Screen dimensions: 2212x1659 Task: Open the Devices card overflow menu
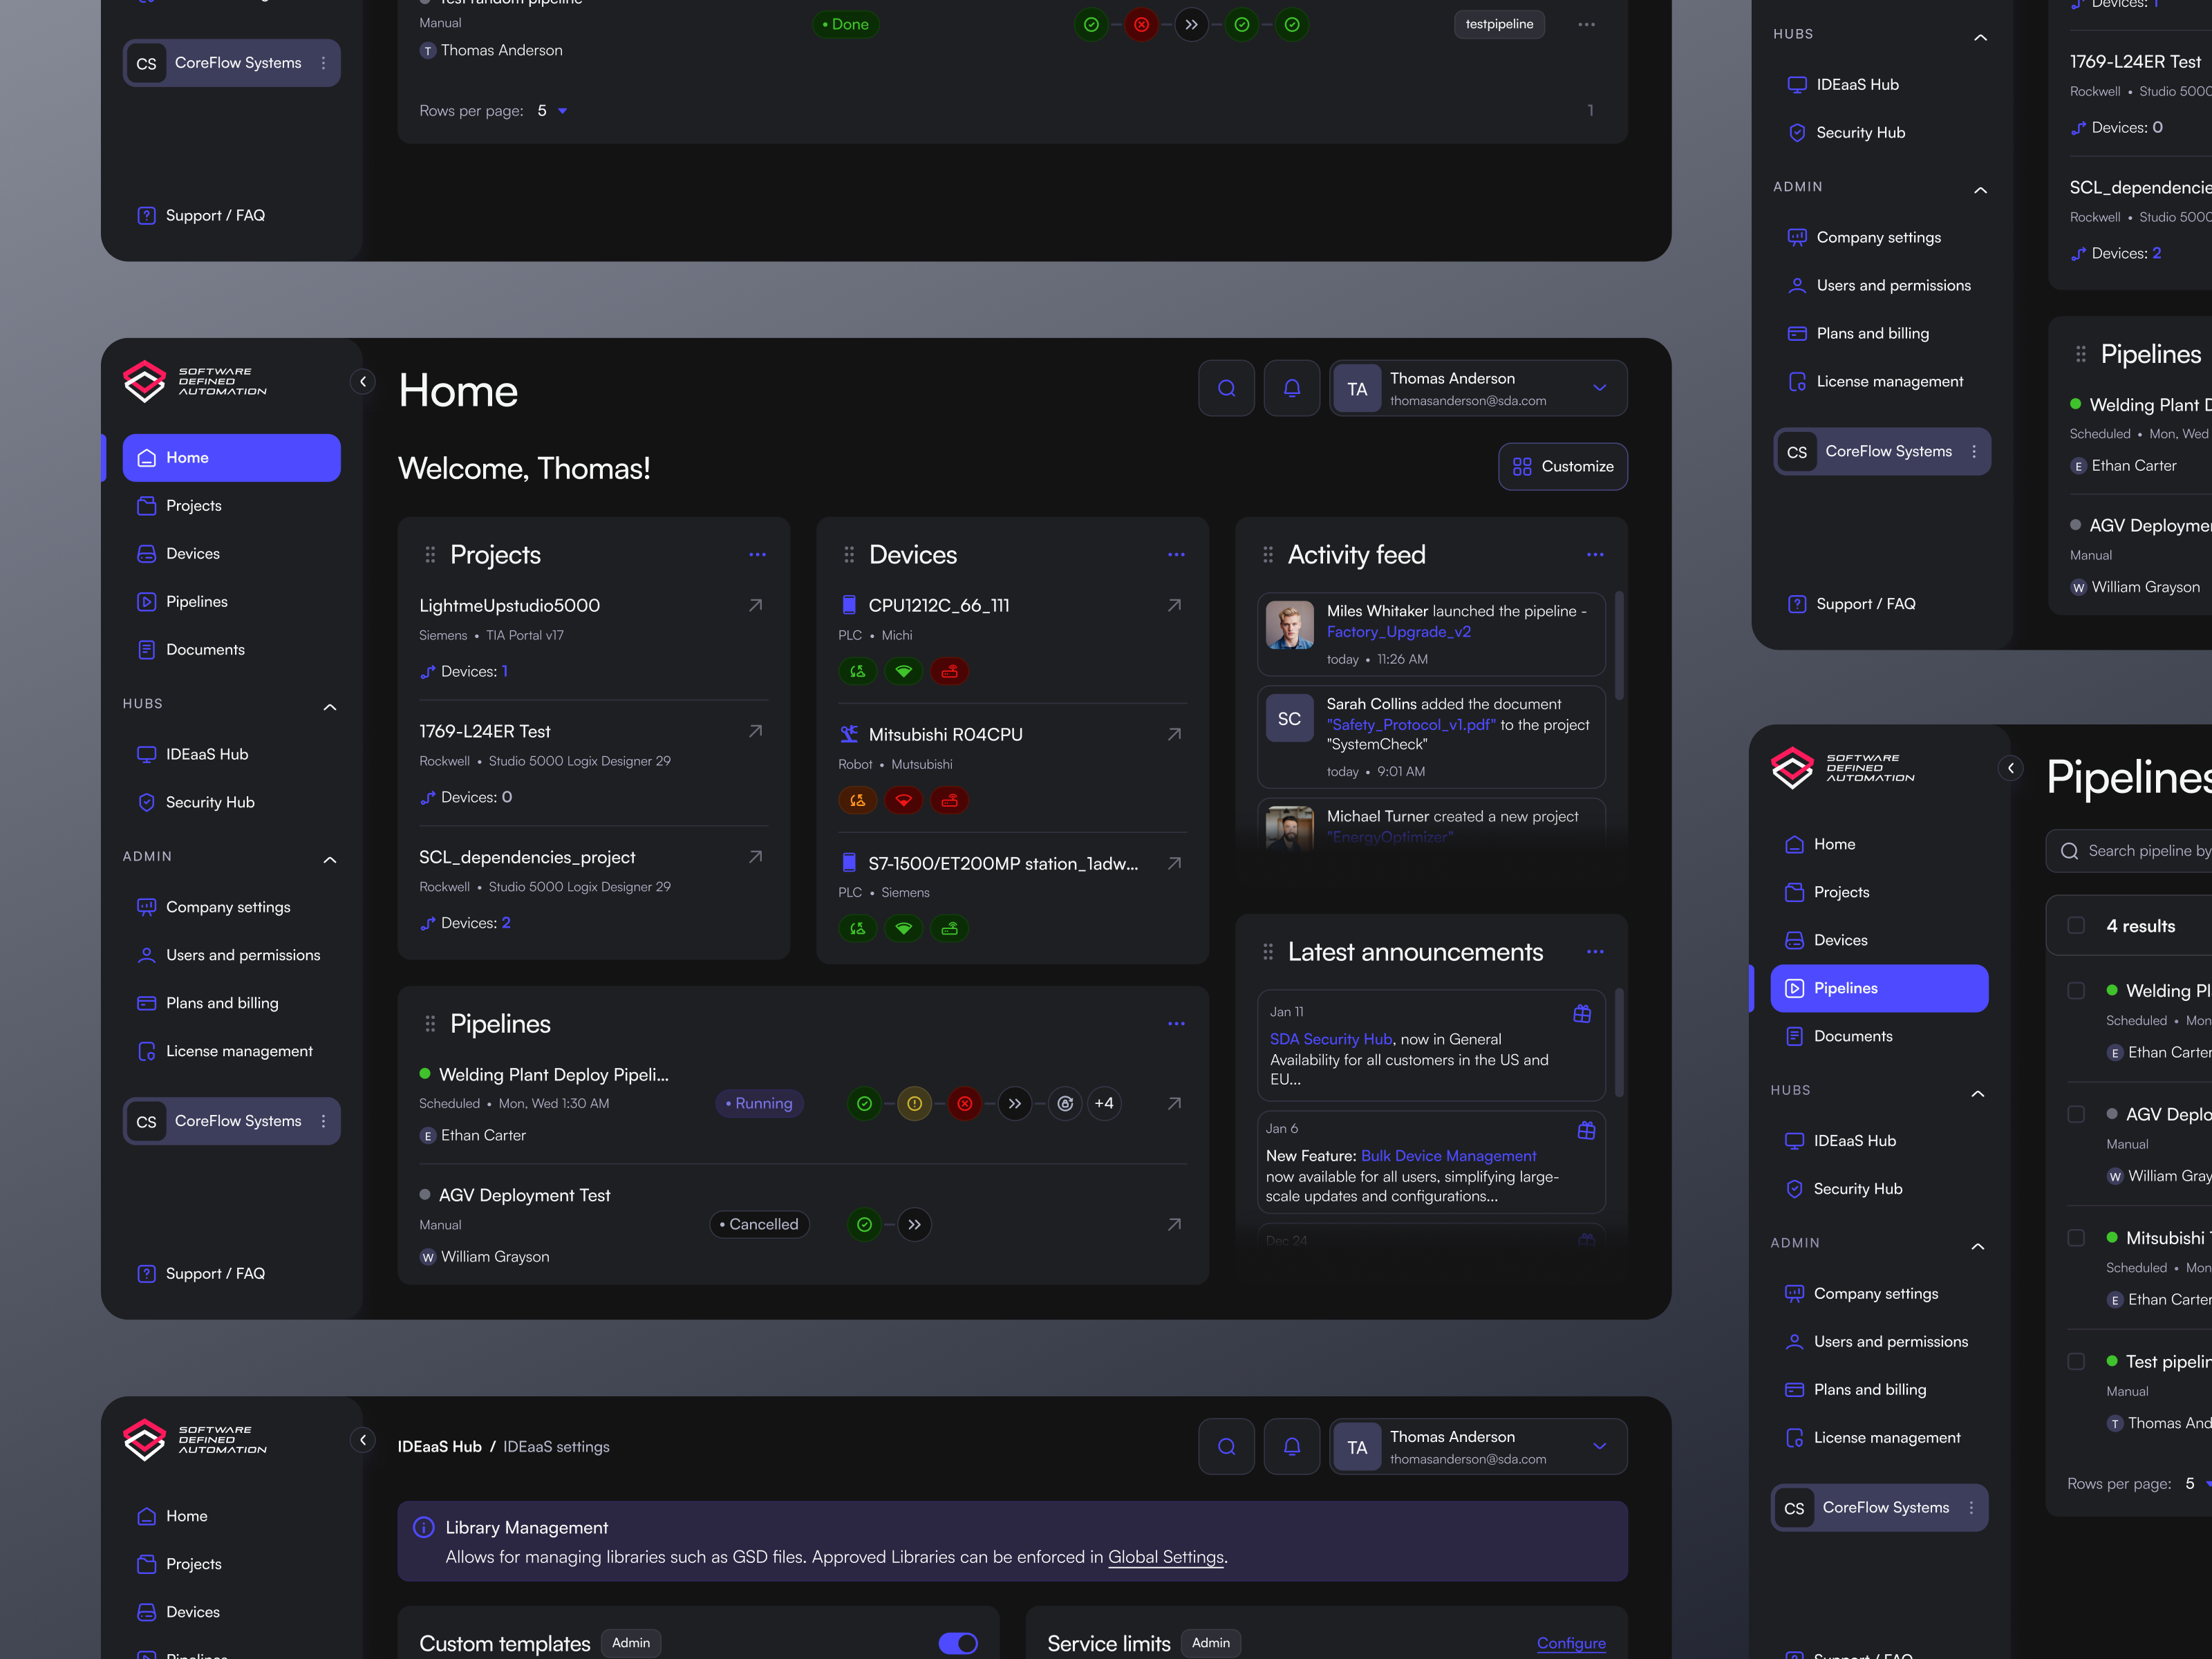coord(1176,554)
